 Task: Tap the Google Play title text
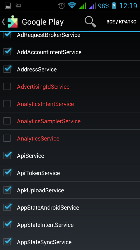point(43,22)
